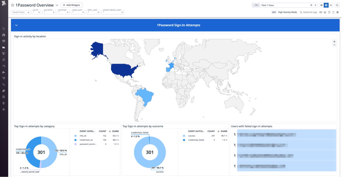Screen dimensions: 357x177
Task: Click the export share icon
Action: tap(333, 12)
